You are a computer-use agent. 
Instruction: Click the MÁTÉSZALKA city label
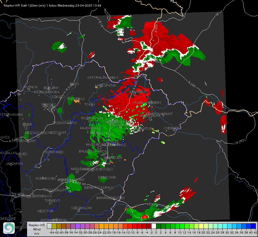coord(150,116)
